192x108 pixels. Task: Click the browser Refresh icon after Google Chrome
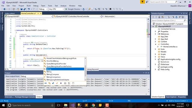(84, 9)
